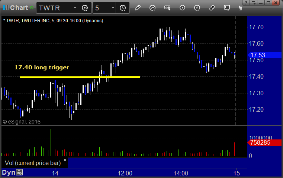Click the Vol (current price bar) label
Screen dimensions: 283x178
coord(33,163)
